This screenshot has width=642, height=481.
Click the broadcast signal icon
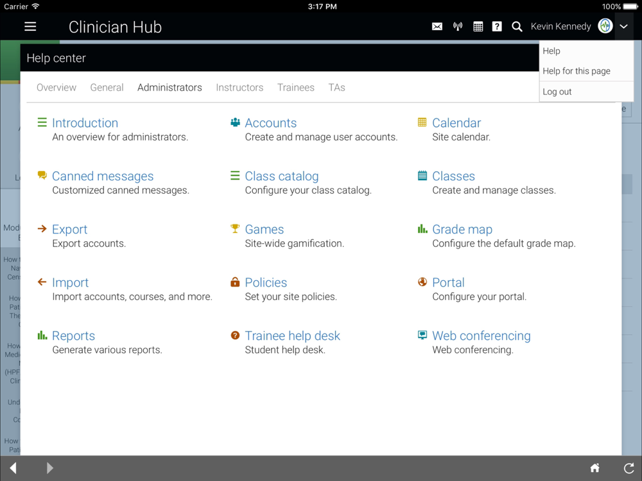(458, 26)
